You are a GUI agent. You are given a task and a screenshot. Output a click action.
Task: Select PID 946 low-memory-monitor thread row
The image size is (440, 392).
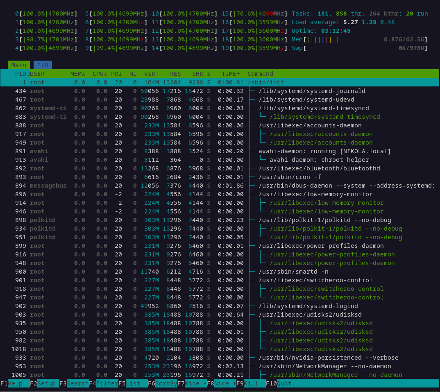(220, 212)
